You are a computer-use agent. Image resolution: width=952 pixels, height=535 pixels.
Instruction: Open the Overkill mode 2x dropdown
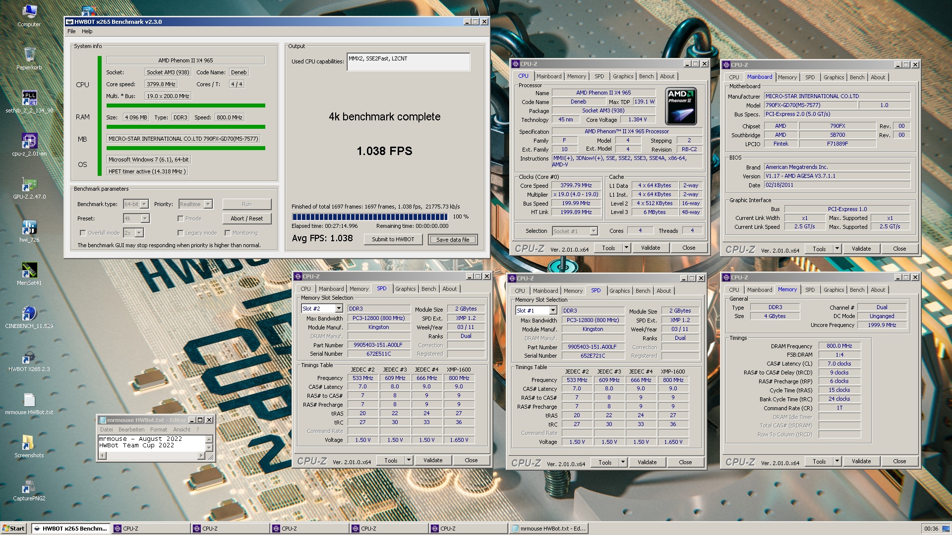[x=139, y=233]
